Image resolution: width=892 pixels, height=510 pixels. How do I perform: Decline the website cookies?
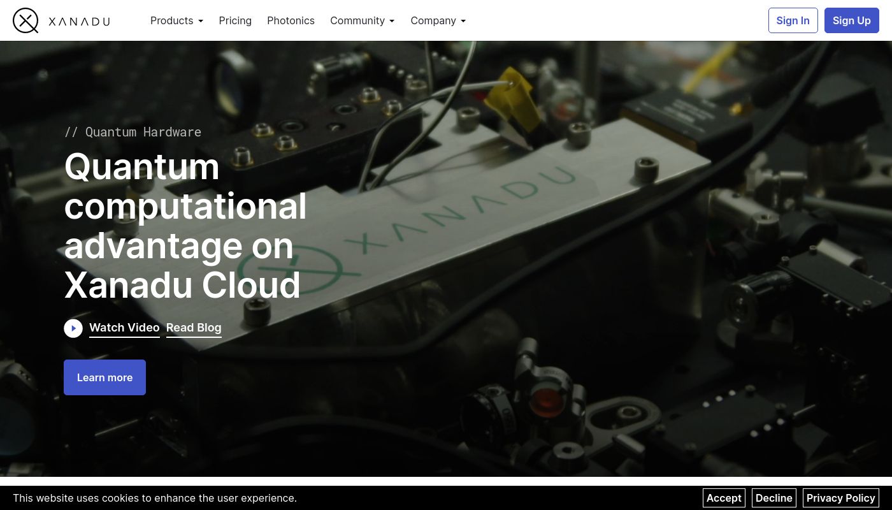pos(774,498)
